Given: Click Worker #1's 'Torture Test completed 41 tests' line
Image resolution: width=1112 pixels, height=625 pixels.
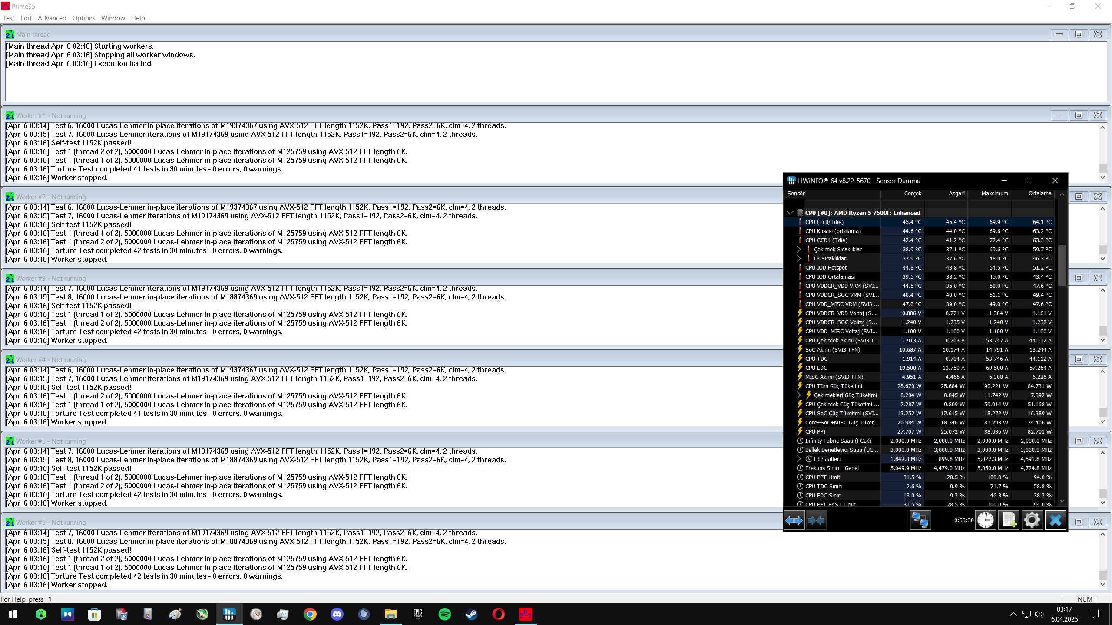Looking at the screenshot, I should pos(144,169).
